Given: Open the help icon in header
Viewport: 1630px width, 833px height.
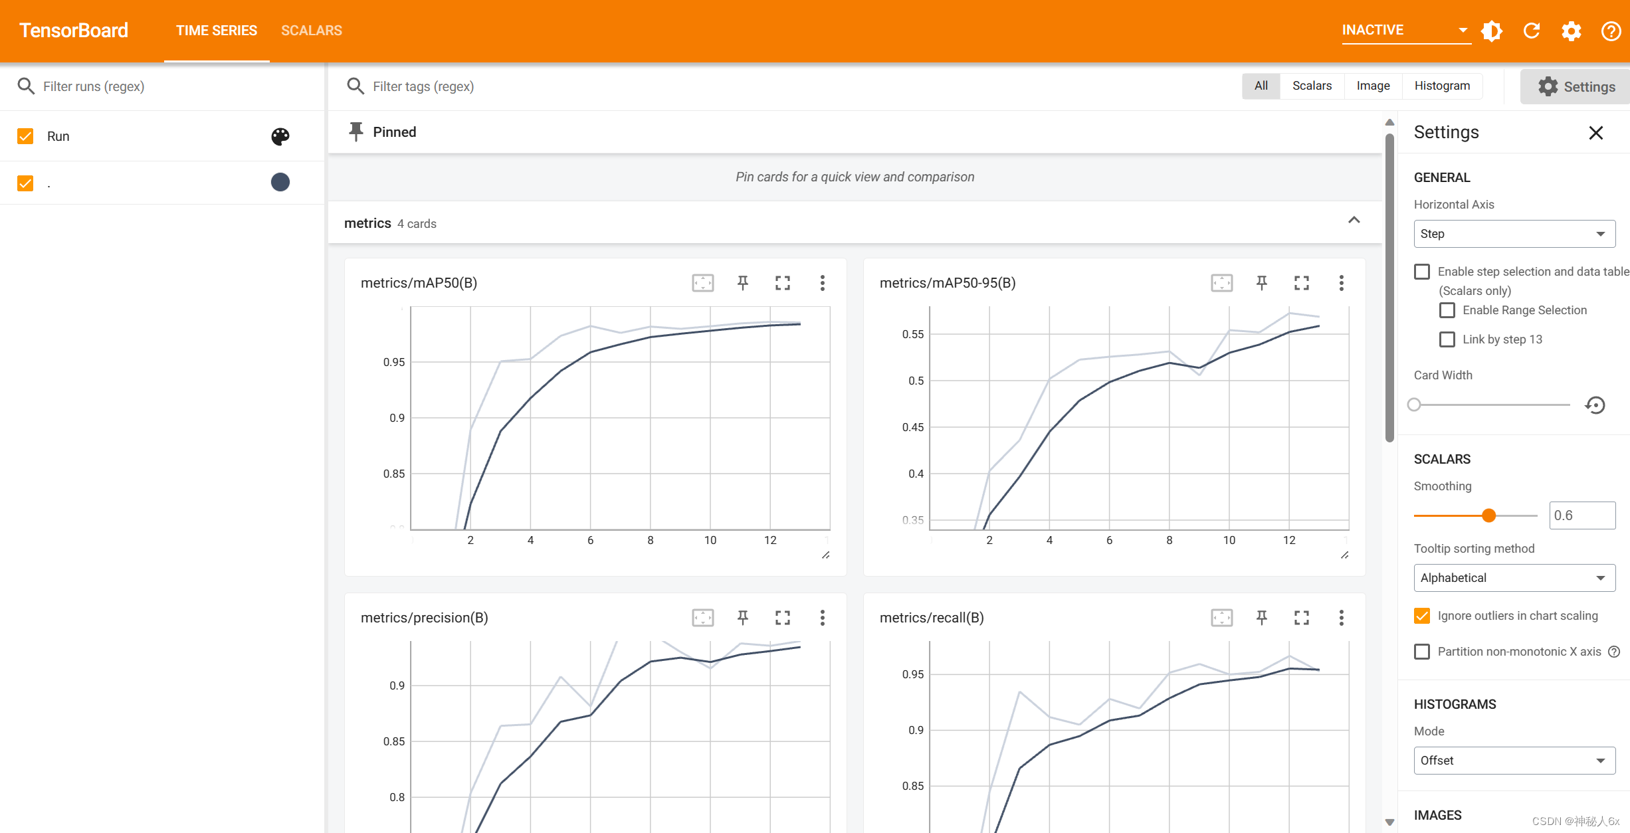Looking at the screenshot, I should click(1611, 31).
